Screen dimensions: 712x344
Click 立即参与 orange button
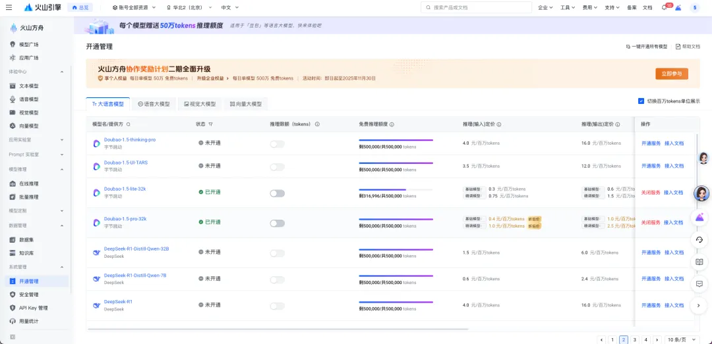click(672, 74)
